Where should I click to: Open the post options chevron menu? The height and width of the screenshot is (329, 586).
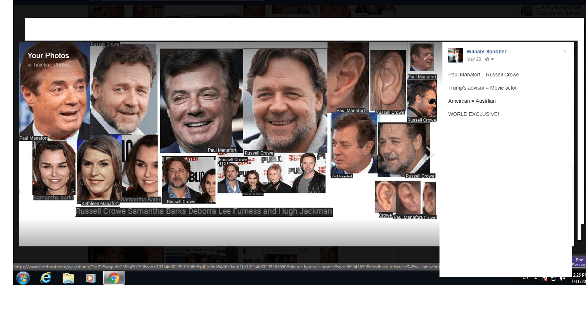pyautogui.click(x=564, y=52)
